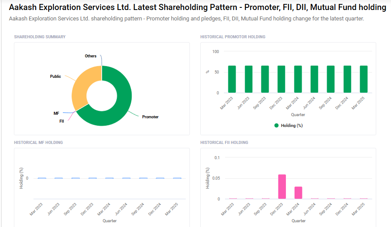Select Sep 2024 promoter holding bar

coord(331,79)
